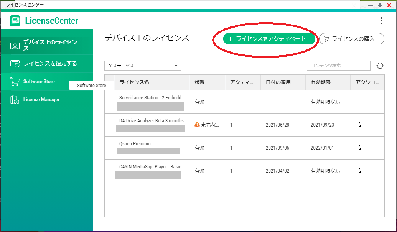Click applied date 2021/06/28
This screenshot has height=232, width=397.
(277, 125)
